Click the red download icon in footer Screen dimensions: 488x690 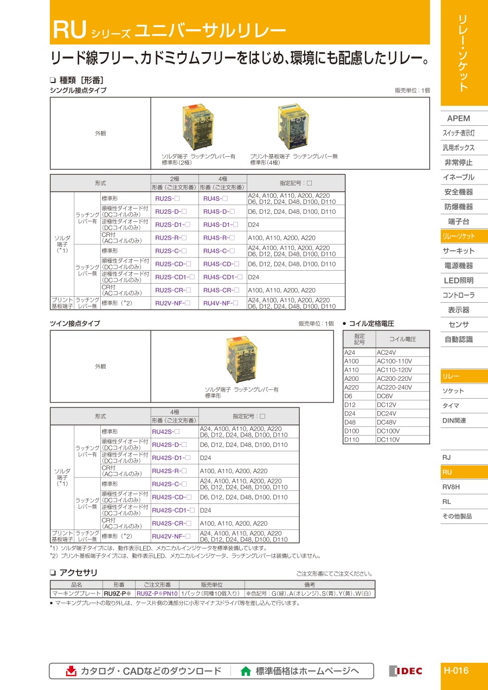(x=71, y=671)
